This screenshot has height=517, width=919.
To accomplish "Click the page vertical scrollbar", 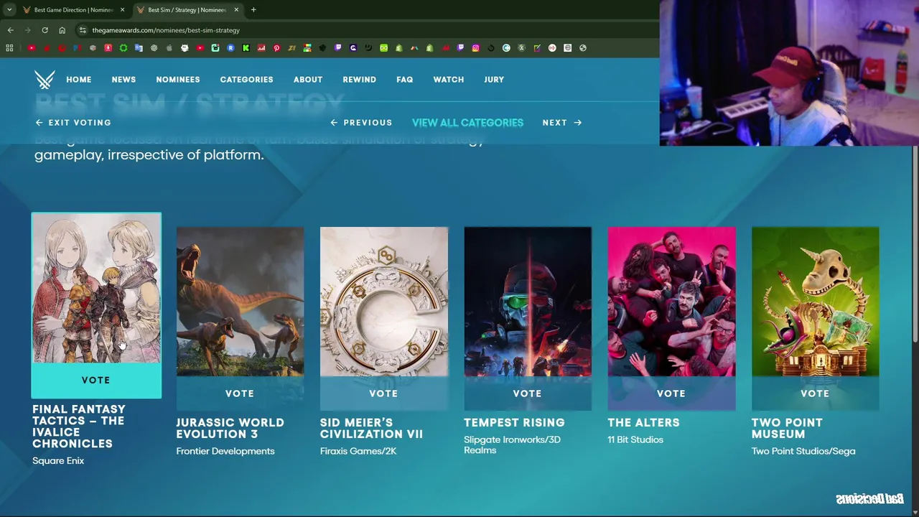I will (915, 244).
